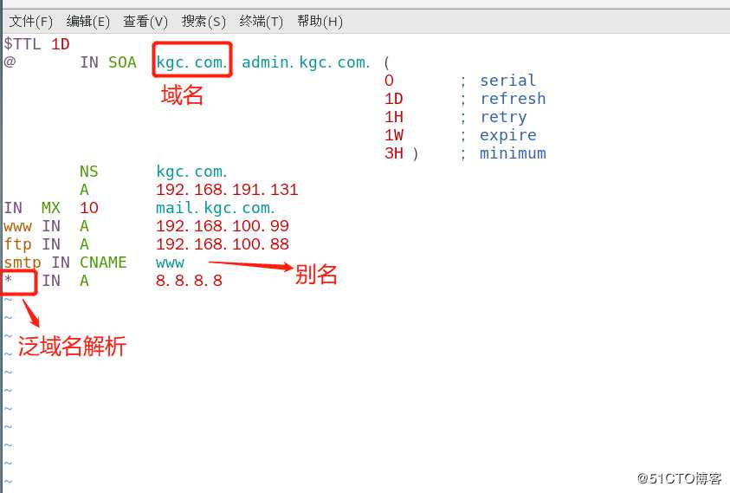
Task: Click the minimum comment
Action: tap(513, 153)
